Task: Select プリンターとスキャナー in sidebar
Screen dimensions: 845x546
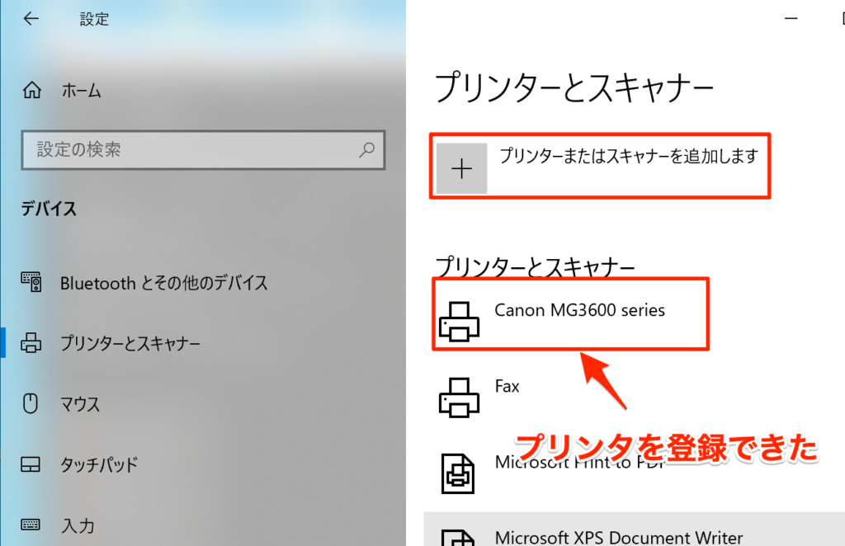Action: [130, 343]
